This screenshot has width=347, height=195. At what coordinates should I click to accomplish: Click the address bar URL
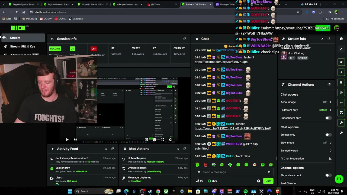pos(50,12)
